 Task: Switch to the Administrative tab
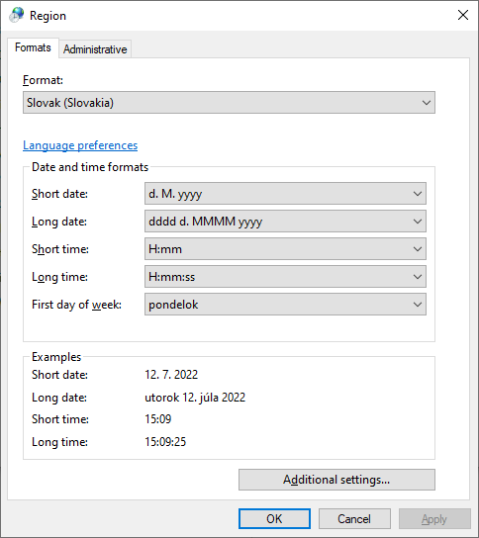[95, 49]
